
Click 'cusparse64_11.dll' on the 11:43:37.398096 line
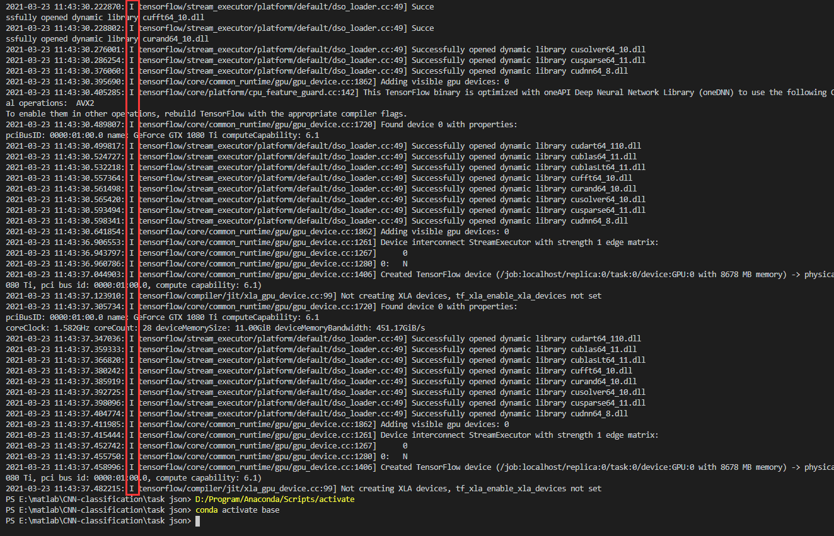[x=608, y=403]
